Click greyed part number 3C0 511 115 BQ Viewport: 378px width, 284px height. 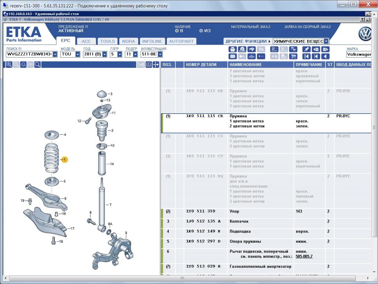click(205, 176)
